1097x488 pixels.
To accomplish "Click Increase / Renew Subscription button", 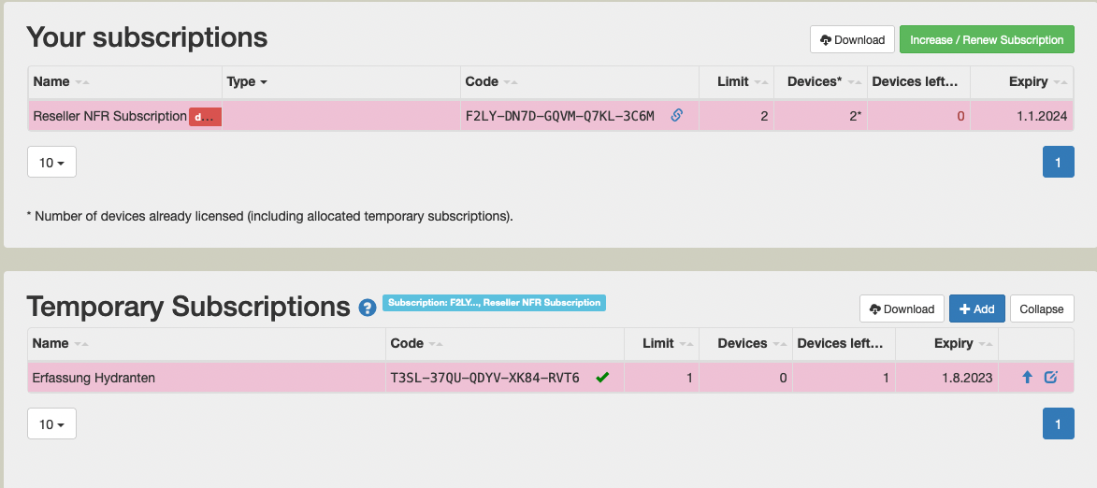I will 987,40.
